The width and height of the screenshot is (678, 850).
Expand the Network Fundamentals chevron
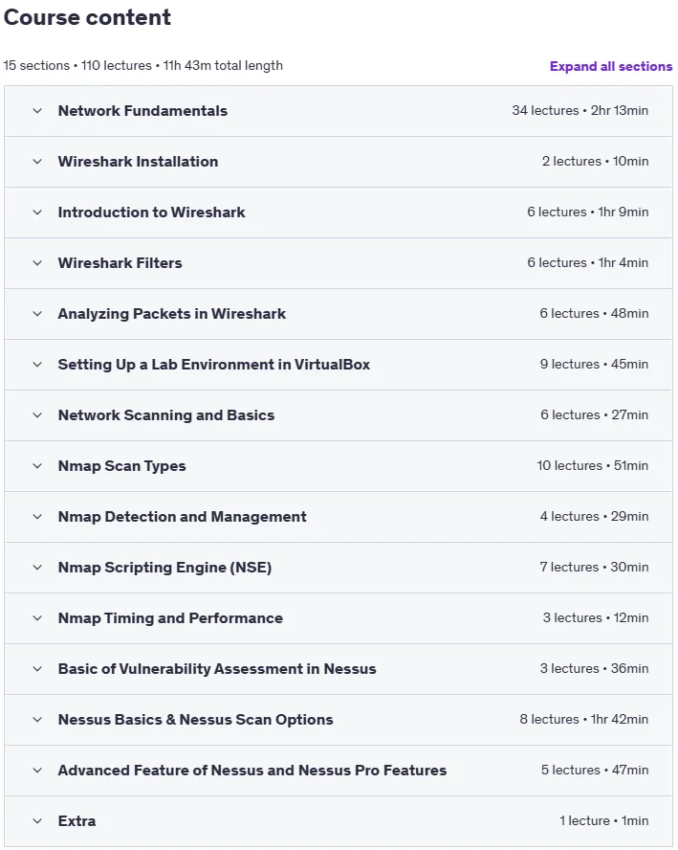point(37,111)
